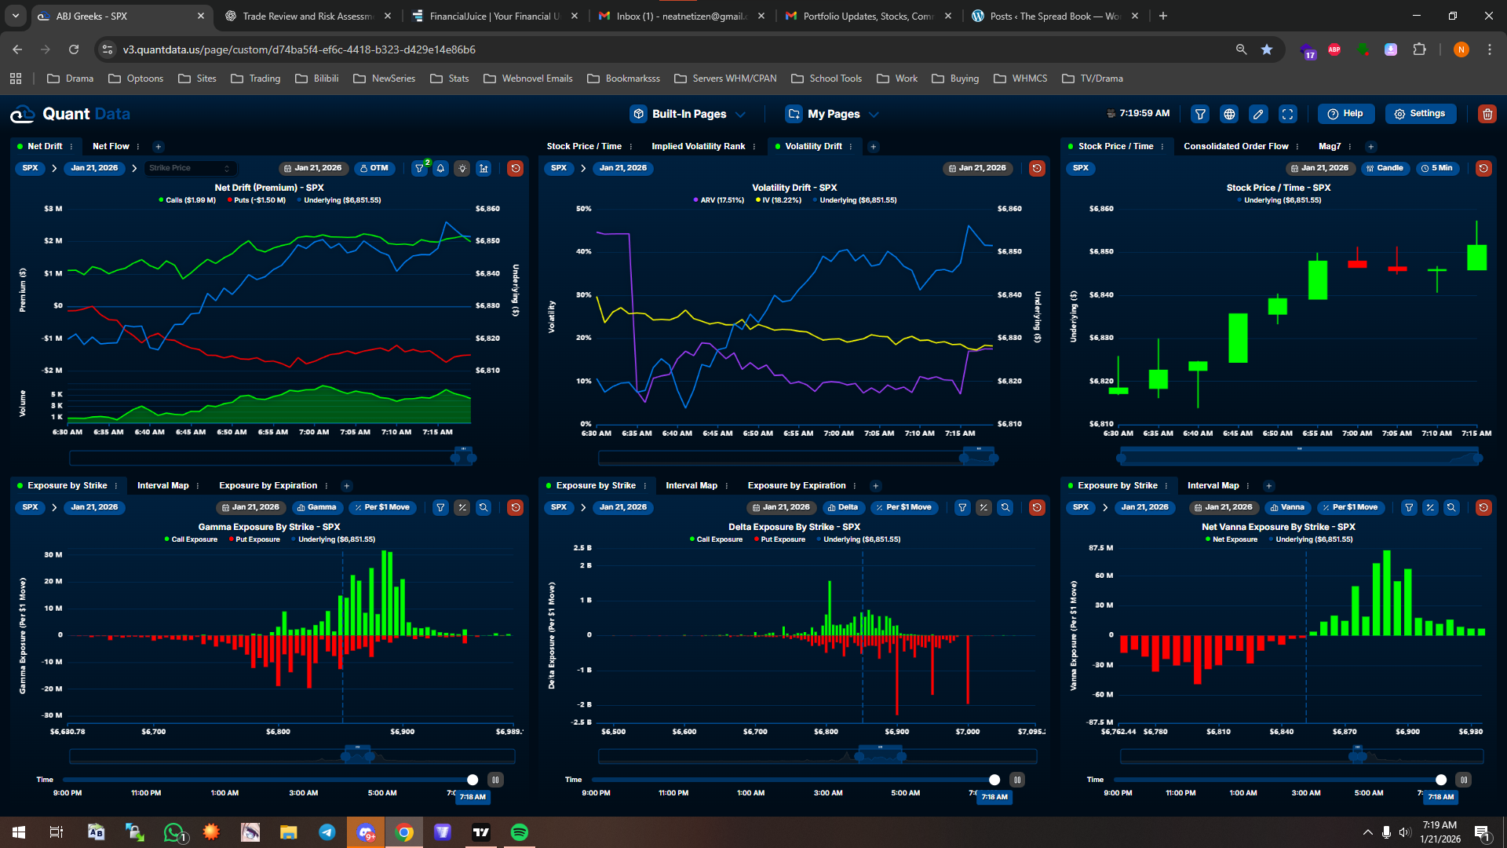Click the pencil edit page icon

click(x=1258, y=114)
